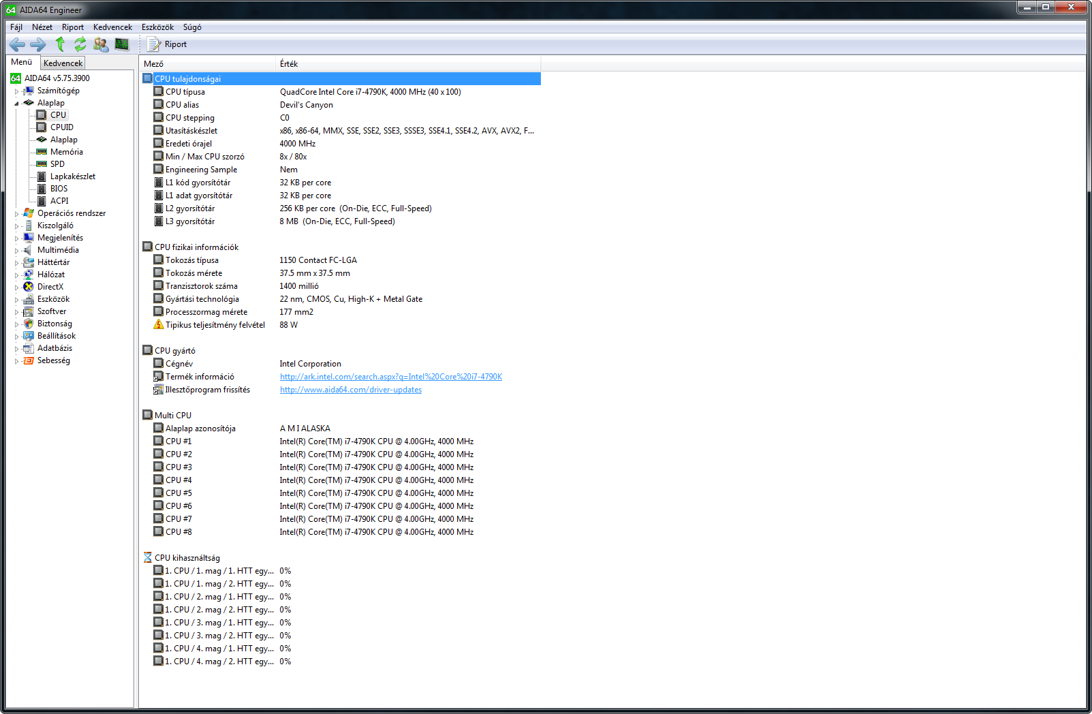Viewport: 1092px width, 714px height.
Task: Expand the Háttértár node
Action: point(17,262)
